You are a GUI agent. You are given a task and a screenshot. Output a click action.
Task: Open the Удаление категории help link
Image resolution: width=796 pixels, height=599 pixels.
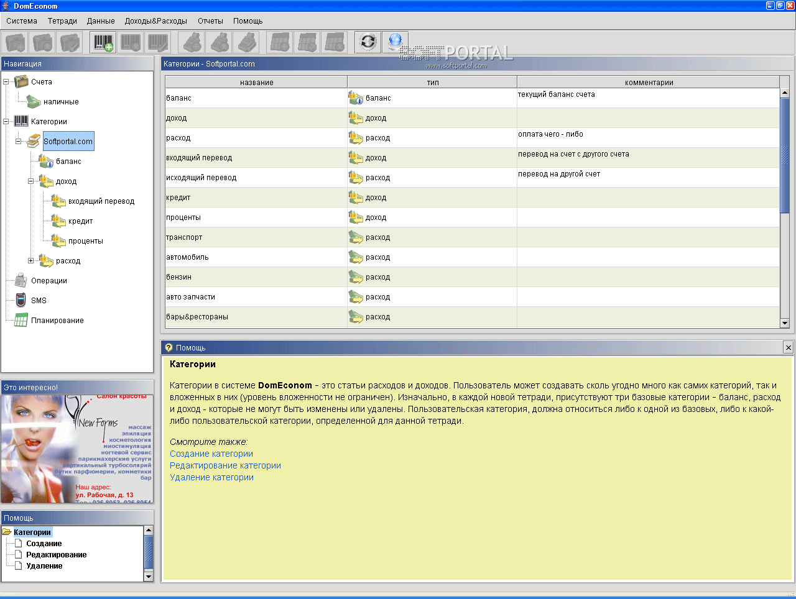click(x=211, y=477)
